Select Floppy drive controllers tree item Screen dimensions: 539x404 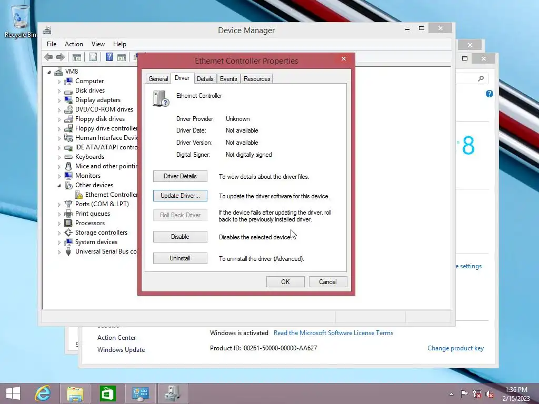tap(101, 128)
